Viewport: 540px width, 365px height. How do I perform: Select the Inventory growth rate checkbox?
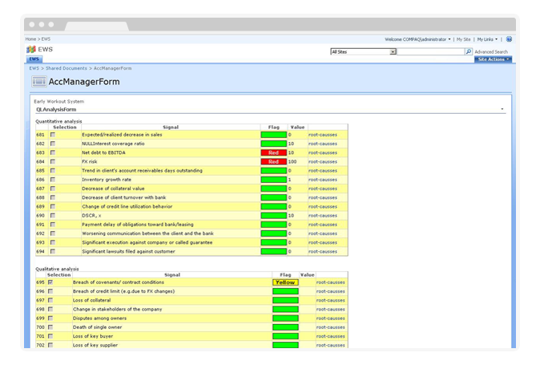pyautogui.click(x=53, y=180)
